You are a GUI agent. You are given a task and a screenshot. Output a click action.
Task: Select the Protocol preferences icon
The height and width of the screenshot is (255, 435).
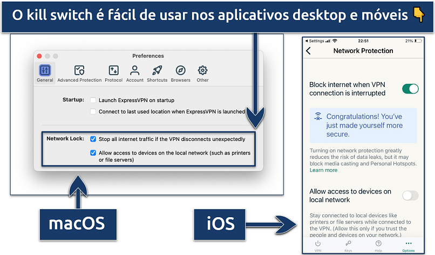(113, 73)
